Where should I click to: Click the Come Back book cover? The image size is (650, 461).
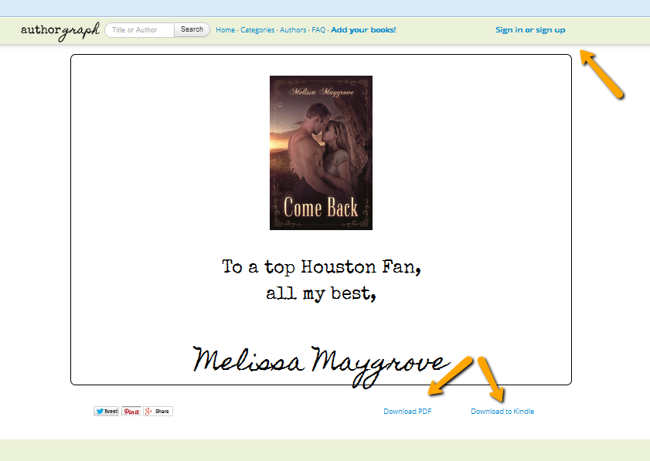pos(321,153)
